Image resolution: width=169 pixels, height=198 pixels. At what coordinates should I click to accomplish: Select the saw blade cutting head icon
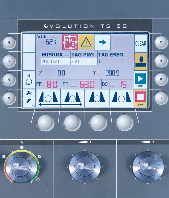[x=141, y=62]
